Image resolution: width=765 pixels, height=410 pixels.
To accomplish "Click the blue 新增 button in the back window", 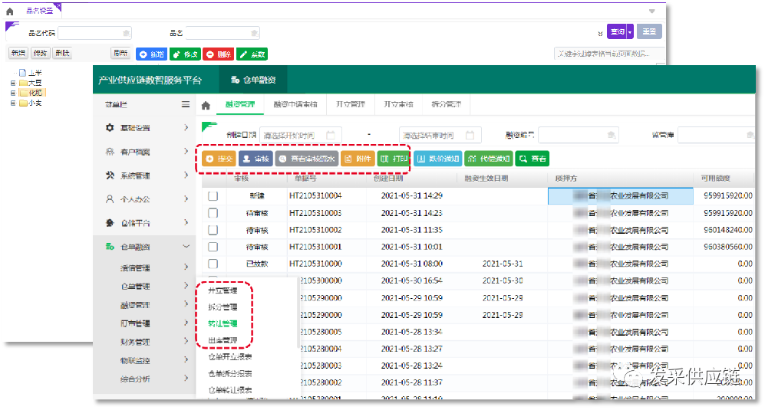I will pyautogui.click(x=151, y=54).
